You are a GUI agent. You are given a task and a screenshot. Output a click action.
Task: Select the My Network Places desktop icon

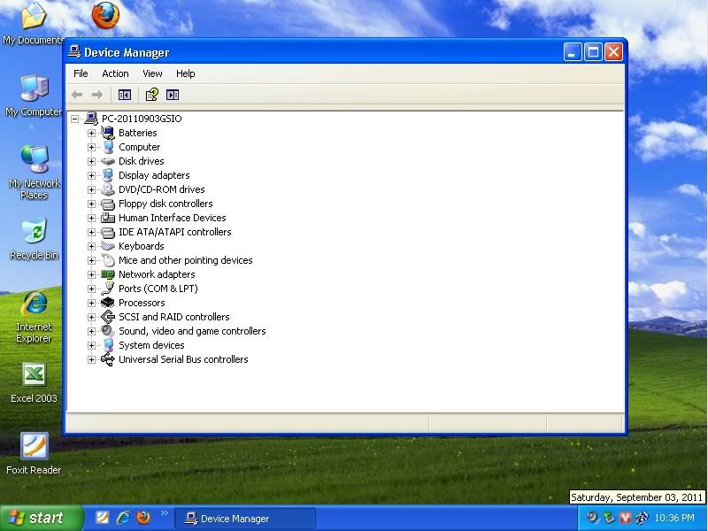(x=34, y=173)
